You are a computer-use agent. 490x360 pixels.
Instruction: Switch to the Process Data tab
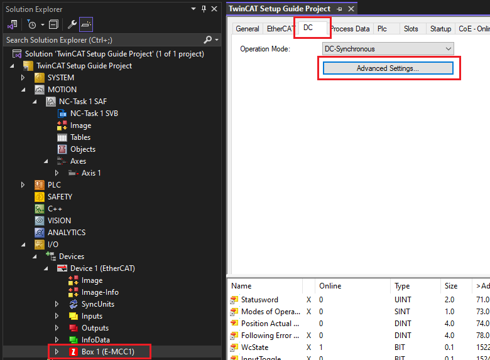pyautogui.click(x=350, y=29)
